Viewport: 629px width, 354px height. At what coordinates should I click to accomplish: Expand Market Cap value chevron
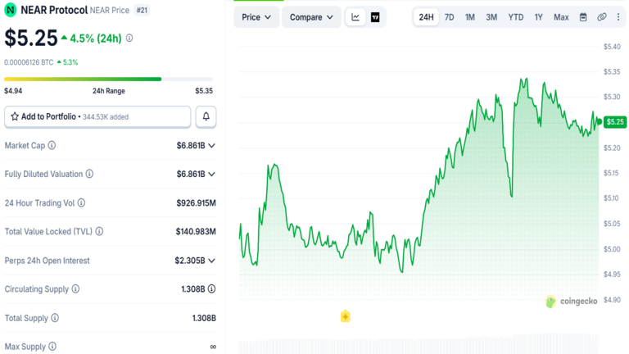click(x=212, y=146)
